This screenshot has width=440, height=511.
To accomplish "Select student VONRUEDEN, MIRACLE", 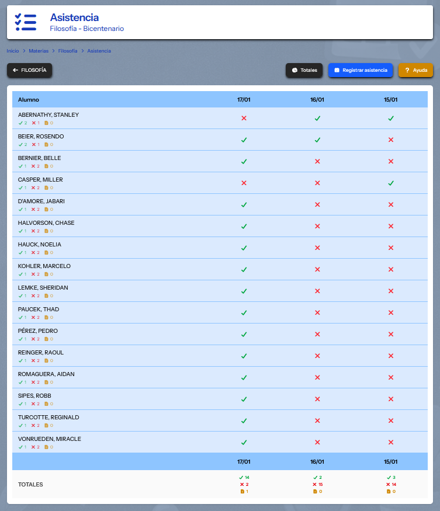I will (50, 439).
